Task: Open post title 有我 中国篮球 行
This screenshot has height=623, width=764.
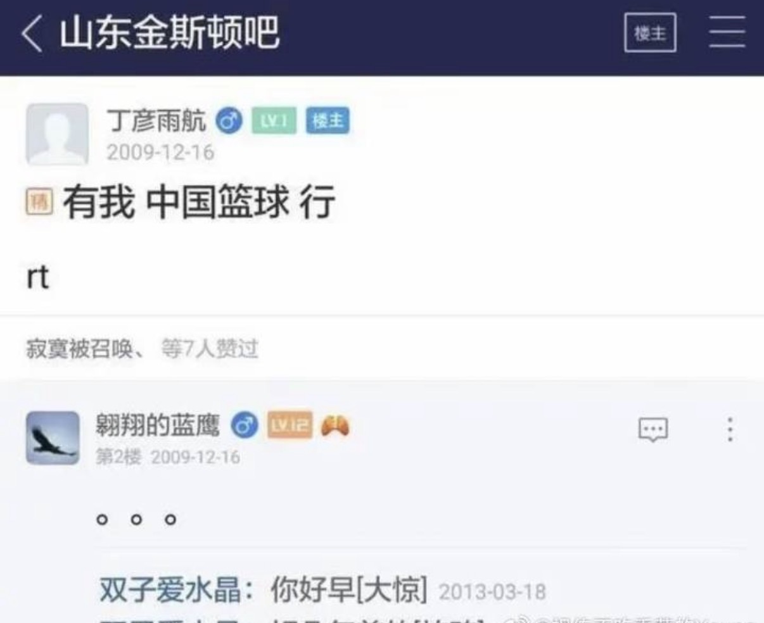Action: (x=199, y=203)
